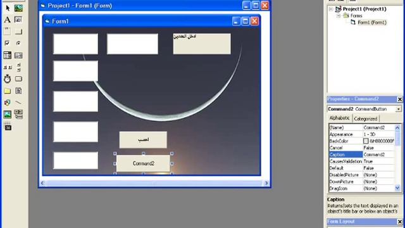Viewport: 405px width, 228px height.
Task: Click the down arrow of the Properties scrollbar
Action: click(397, 189)
